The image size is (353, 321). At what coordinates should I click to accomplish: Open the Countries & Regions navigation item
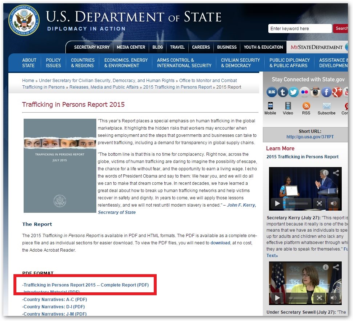pyautogui.click(x=83, y=63)
